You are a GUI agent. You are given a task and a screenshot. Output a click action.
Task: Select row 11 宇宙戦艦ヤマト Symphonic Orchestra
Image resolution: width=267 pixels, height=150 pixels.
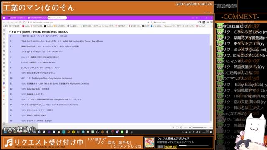coord(109,83)
